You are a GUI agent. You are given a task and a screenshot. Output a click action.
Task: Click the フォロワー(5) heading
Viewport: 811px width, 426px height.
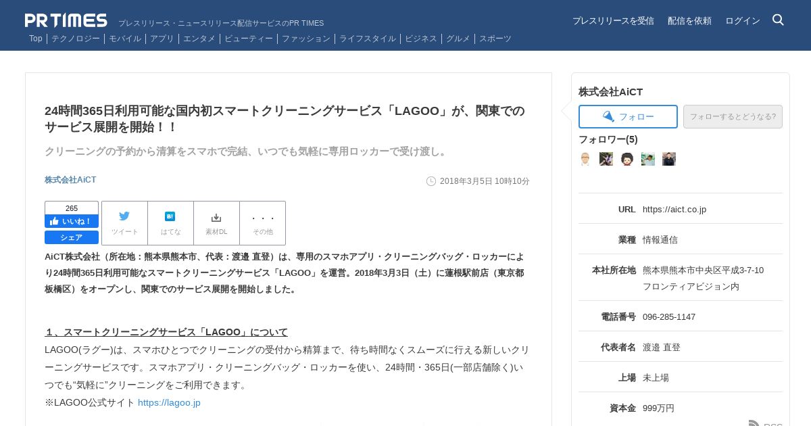(x=608, y=139)
